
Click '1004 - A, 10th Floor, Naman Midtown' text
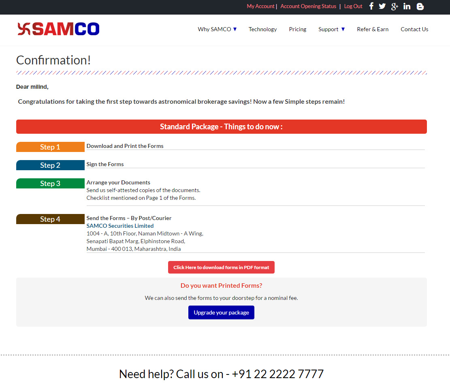click(145, 233)
